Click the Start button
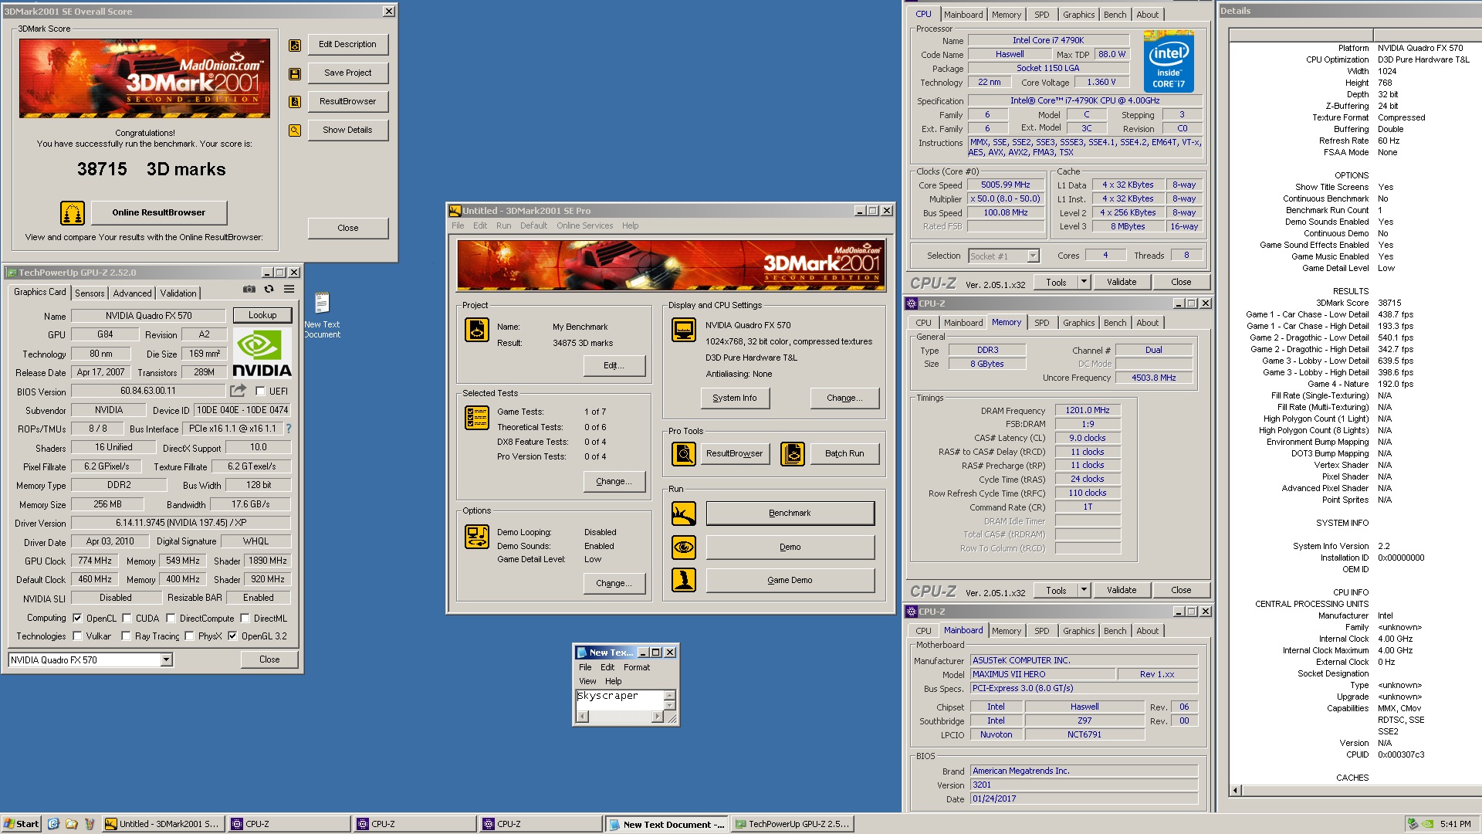1482x834 pixels. [22, 824]
